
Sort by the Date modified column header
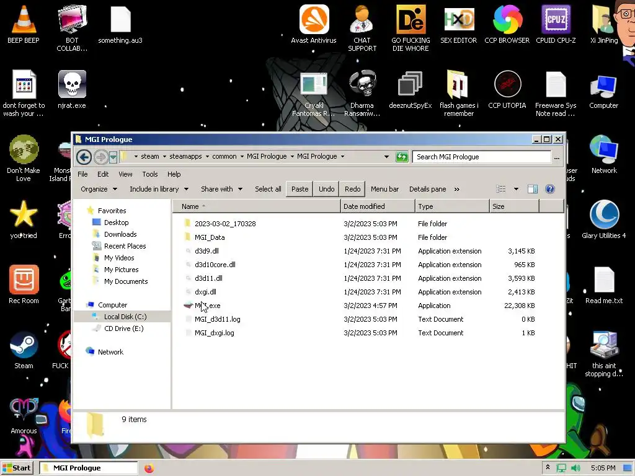point(378,206)
